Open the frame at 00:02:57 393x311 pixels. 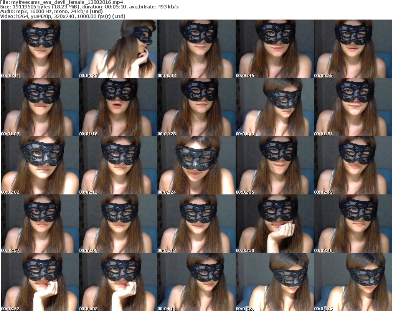click(40, 224)
